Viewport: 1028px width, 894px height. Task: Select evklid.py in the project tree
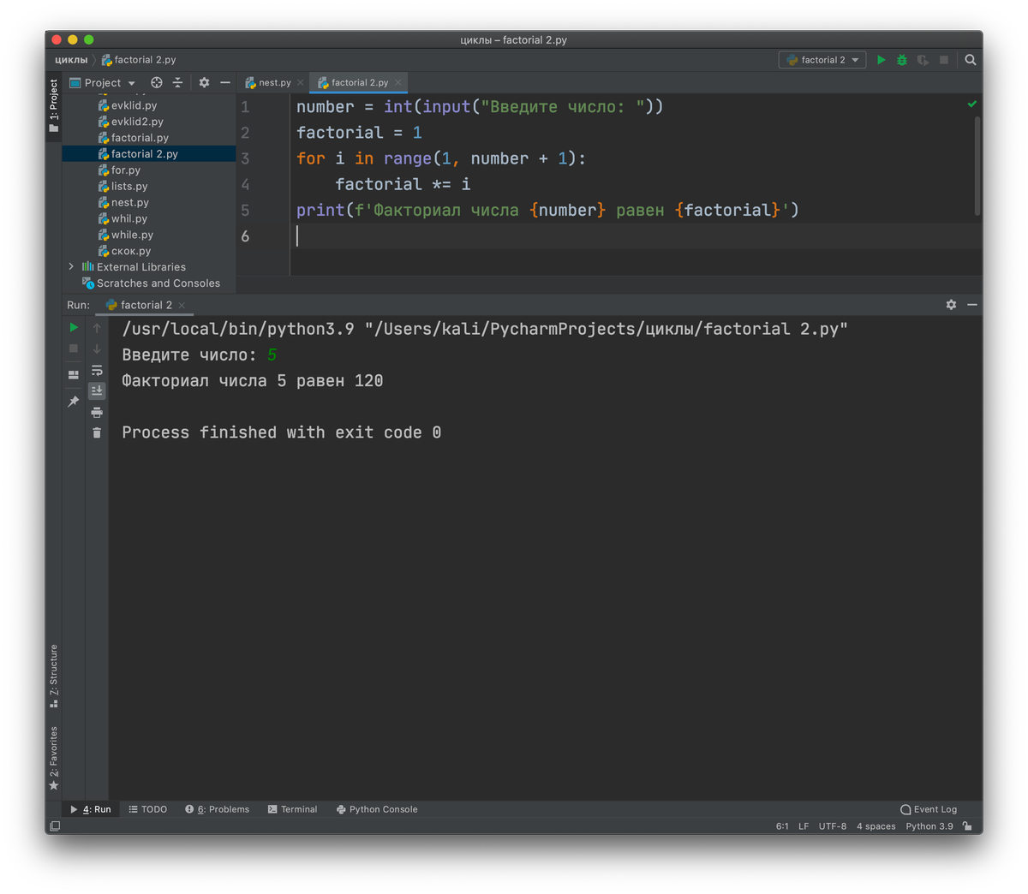(x=148, y=105)
